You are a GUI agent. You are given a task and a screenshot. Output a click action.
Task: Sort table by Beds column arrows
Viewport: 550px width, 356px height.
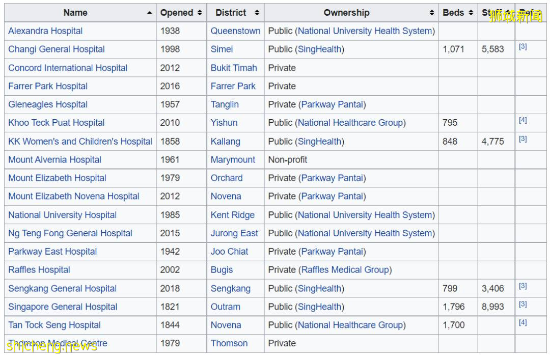pyautogui.click(x=471, y=13)
